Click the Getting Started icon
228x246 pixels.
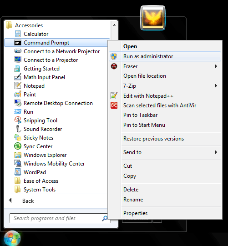pyautogui.click(x=17, y=69)
